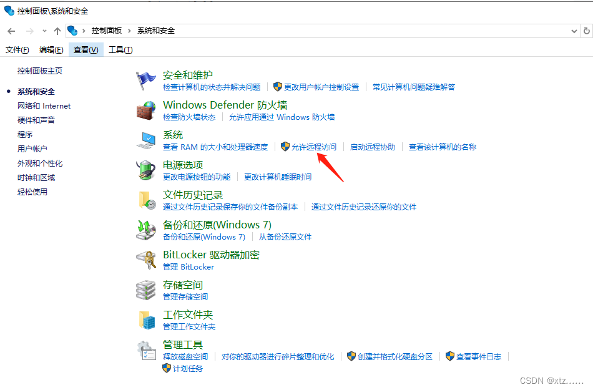Click the title bar Control Panel icon
This screenshot has height=390, width=593.
pyautogui.click(x=9, y=11)
